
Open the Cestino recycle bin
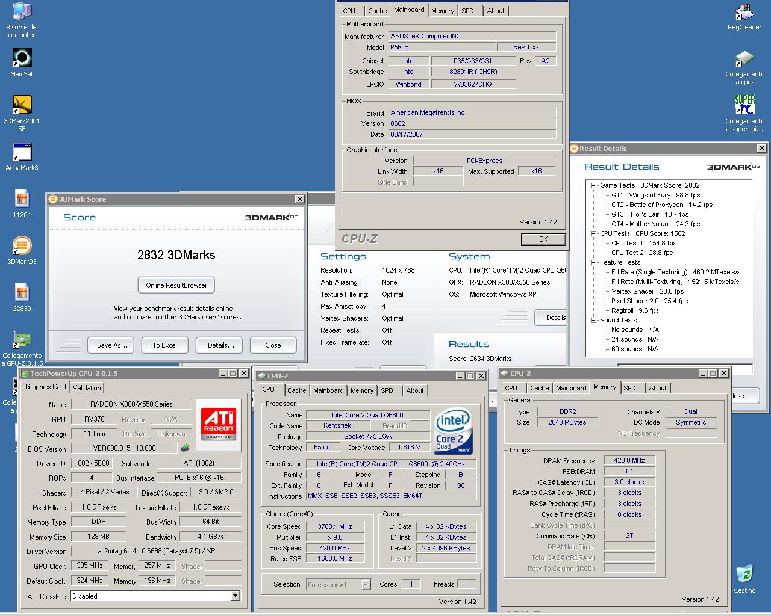click(744, 579)
